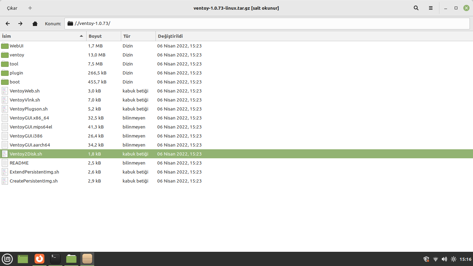Select the VentoyGUI.i386 file icon

[5, 136]
